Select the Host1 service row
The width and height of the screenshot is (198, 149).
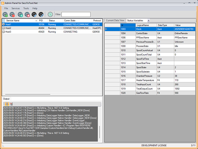point(52,24)
